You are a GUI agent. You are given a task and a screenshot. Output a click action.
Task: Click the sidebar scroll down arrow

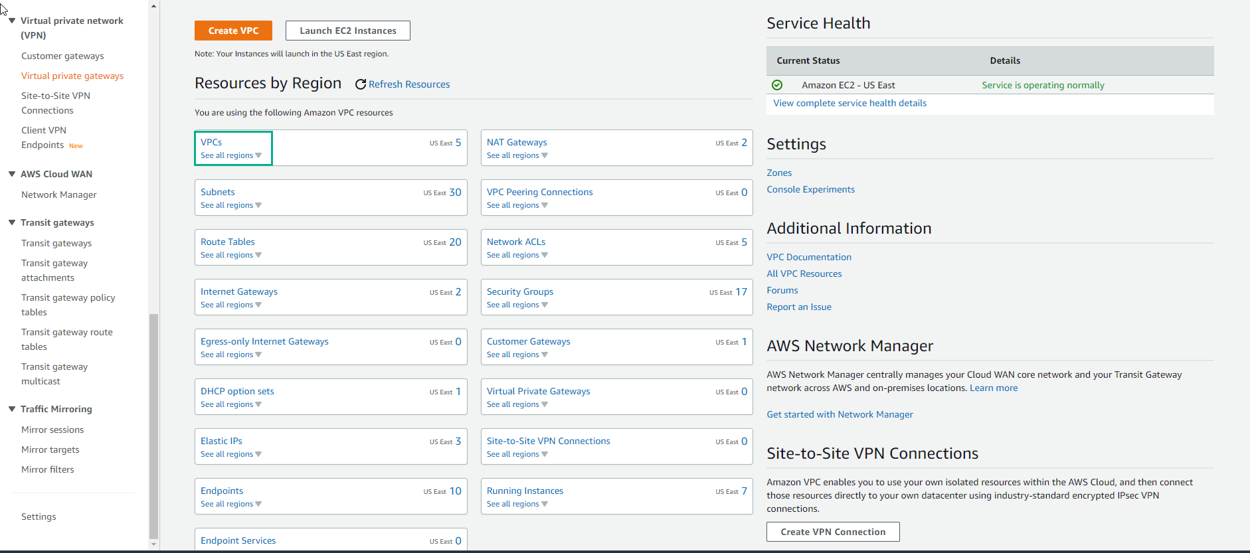click(153, 544)
